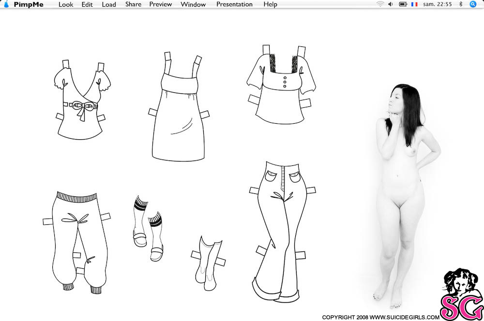Select the wrap top with bow cutout
Viewport: 484px width, 321px height.
pos(81,100)
